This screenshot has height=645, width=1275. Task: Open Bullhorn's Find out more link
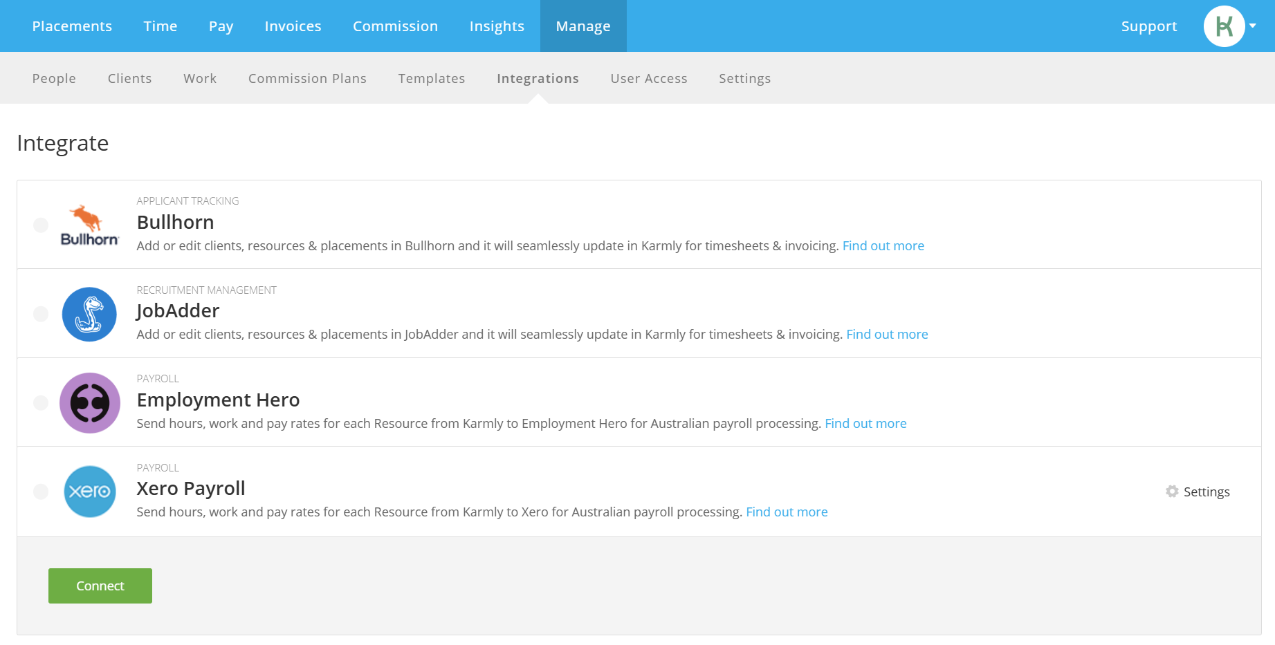tap(883, 245)
